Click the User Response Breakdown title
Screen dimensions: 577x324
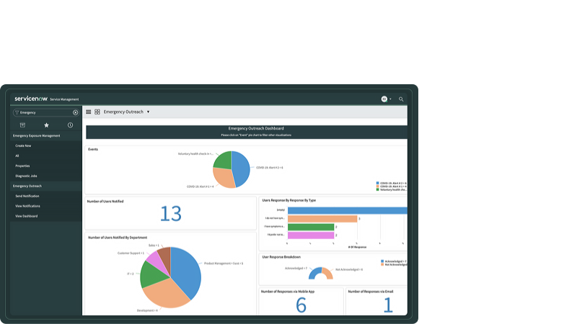point(281,257)
